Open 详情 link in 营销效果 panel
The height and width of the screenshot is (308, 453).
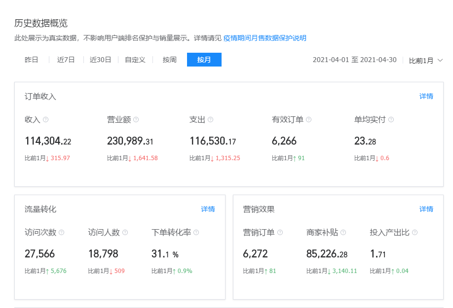[426, 209]
